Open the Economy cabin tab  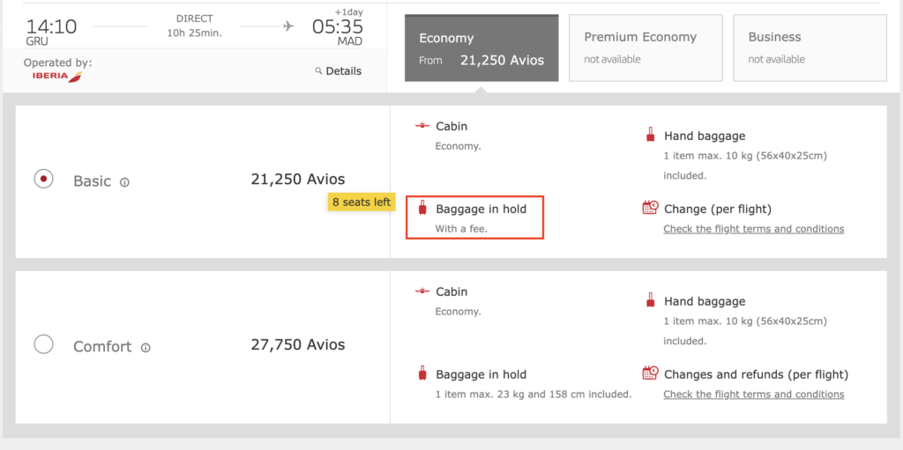click(x=481, y=48)
